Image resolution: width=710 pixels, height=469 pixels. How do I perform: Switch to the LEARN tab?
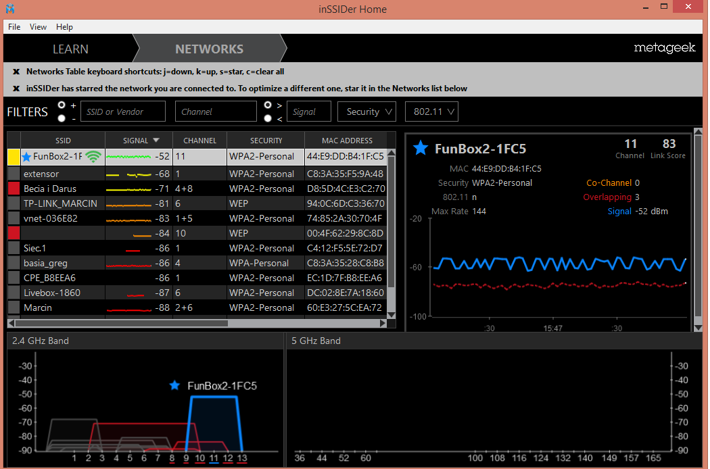pos(70,49)
